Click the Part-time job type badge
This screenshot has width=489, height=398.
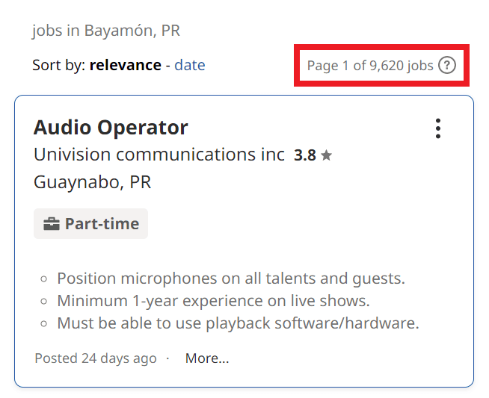90,223
